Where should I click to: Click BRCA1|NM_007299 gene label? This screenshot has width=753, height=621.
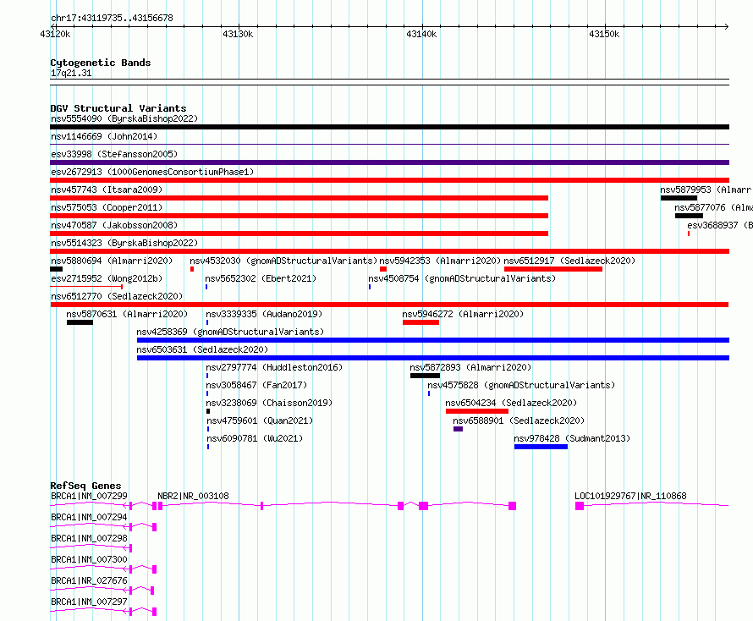tap(89, 496)
